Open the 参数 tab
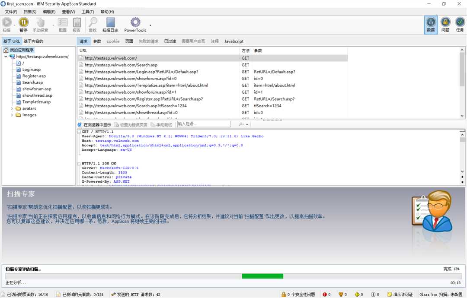Viewport: 467px width, 298px height. tap(97, 41)
